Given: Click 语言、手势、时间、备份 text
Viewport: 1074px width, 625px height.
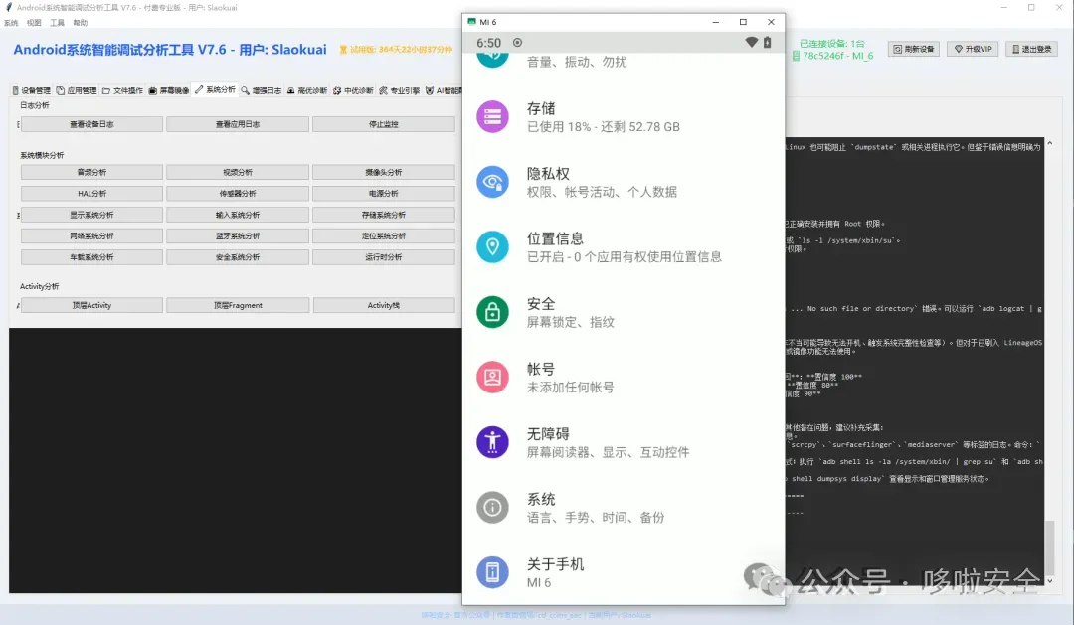Looking at the screenshot, I should (x=596, y=517).
